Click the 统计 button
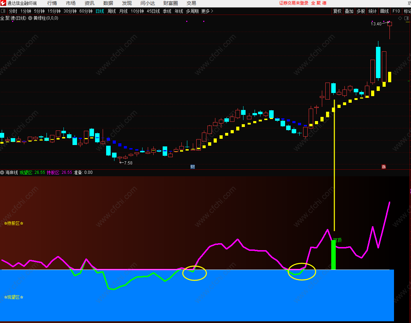The image size is (411, 323). [373, 11]
